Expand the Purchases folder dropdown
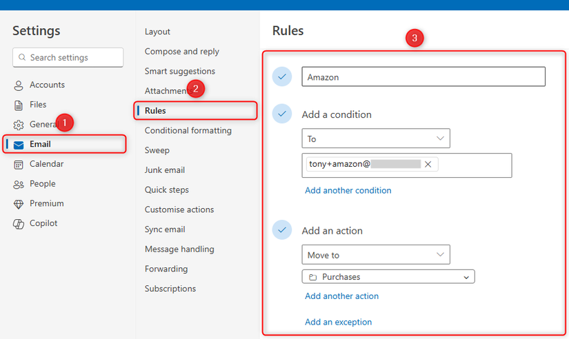Image resolution: width=569 pixels, height=339 pixels. pyautogui.click(x=388, y=277)
